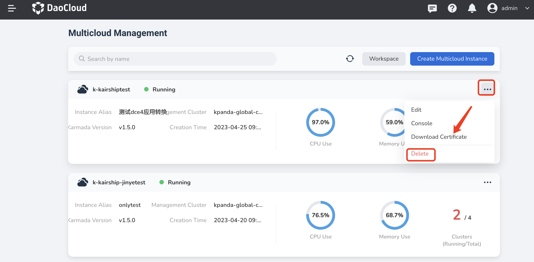This screenshot has width=534, height=262.
Task: Select Edit from the actions menu
Action: (x=416, y=110)
